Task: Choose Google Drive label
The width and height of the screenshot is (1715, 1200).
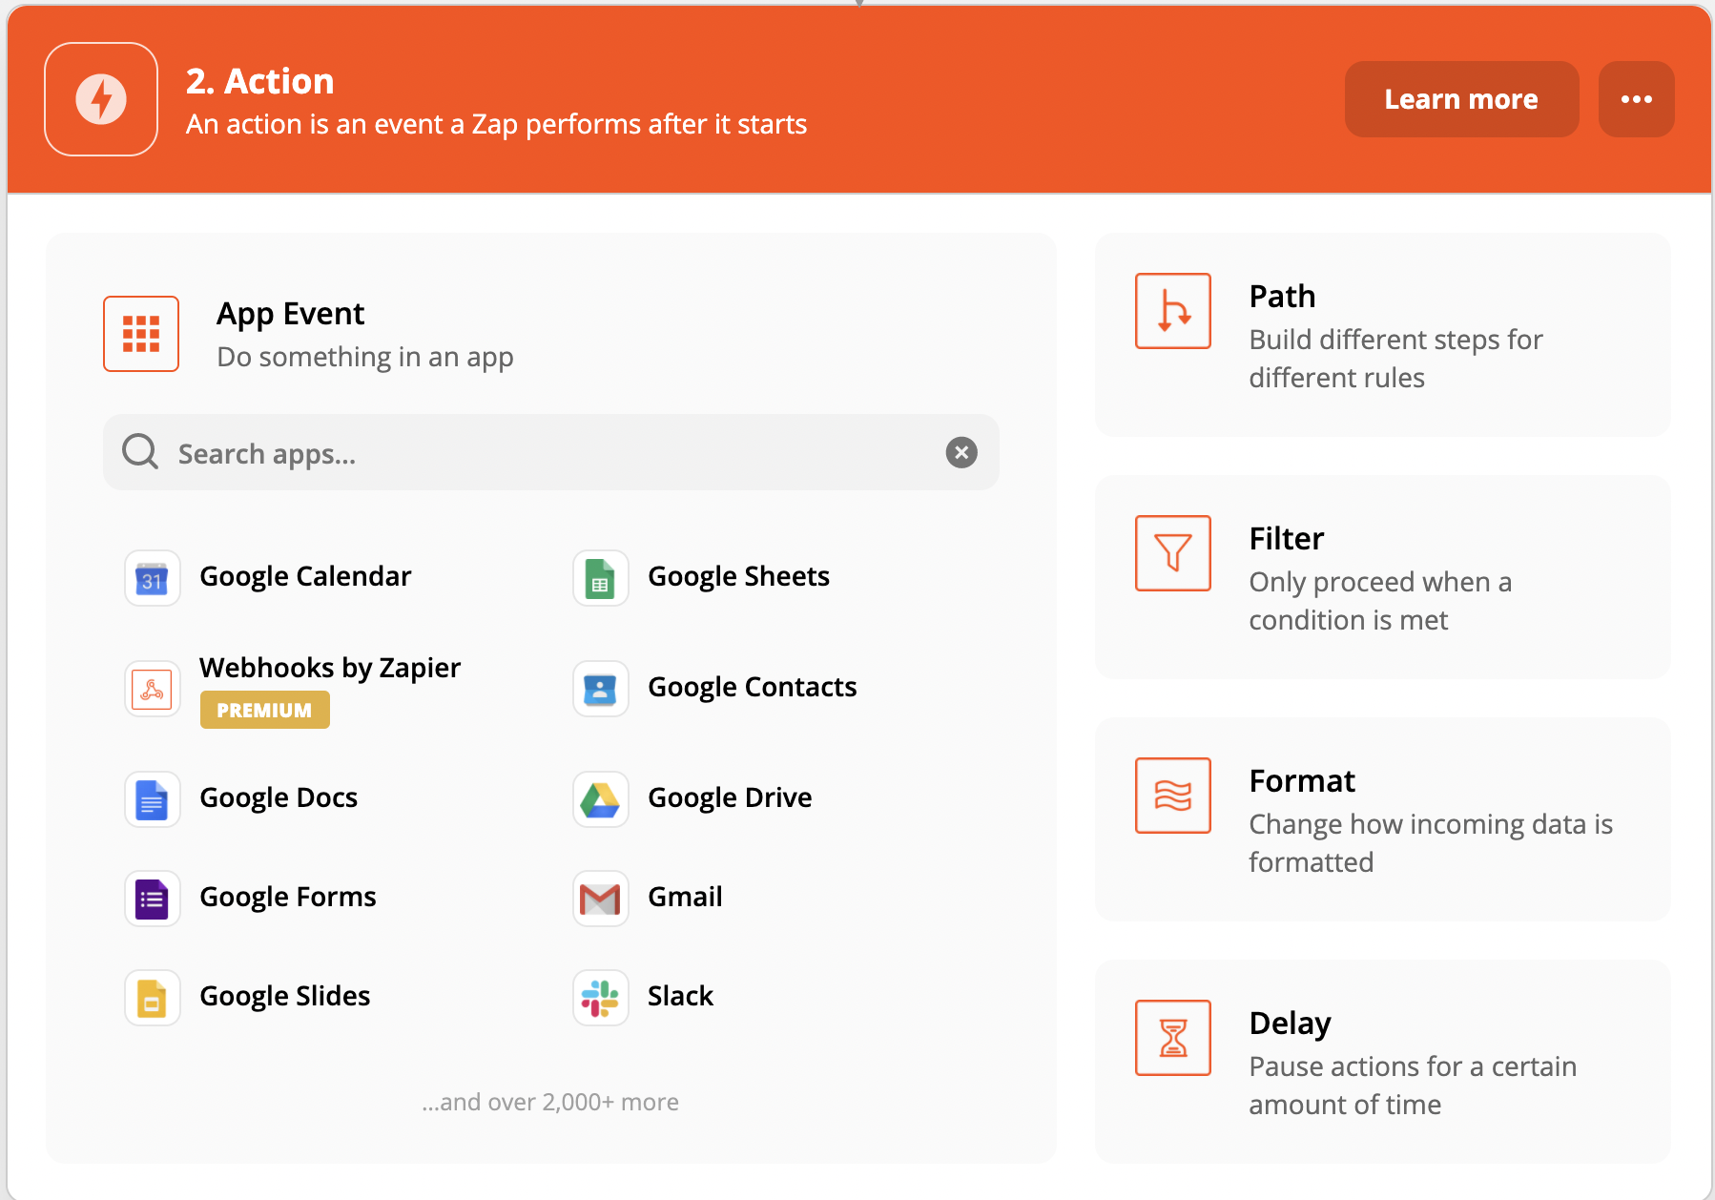Action: pyautogui.click(x=731, y=797)
